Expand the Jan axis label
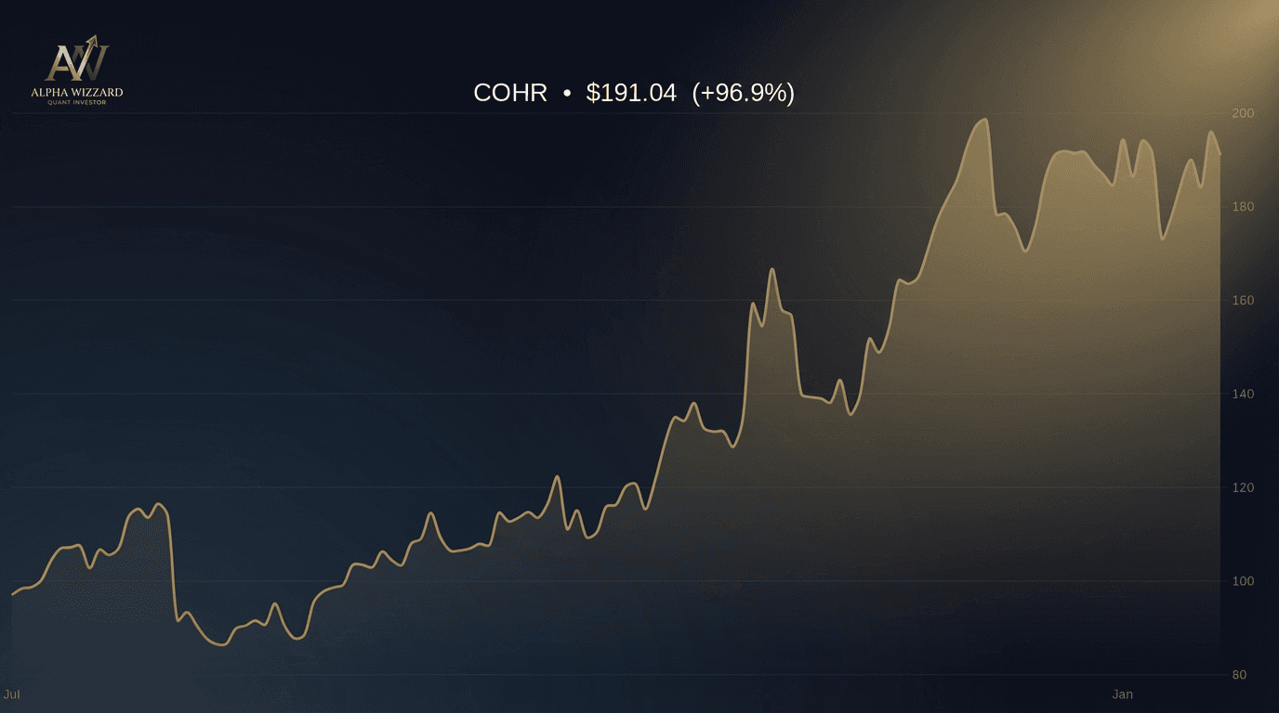The width and height of the screenshot is (1279, 713). point(1122,694)
